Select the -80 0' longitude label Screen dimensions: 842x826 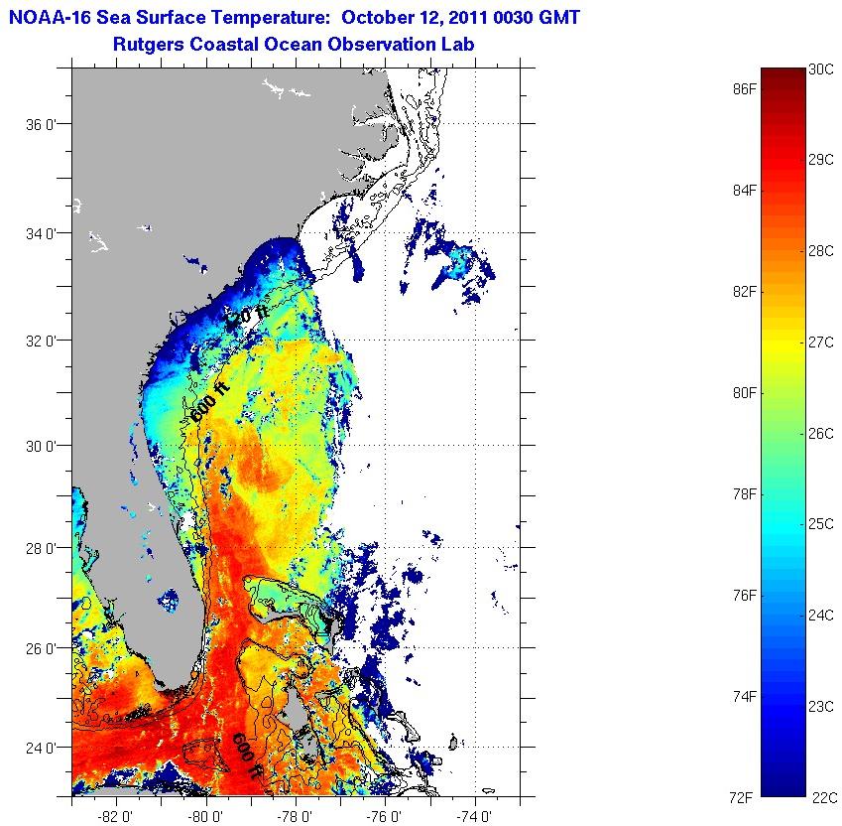(205, 817)
